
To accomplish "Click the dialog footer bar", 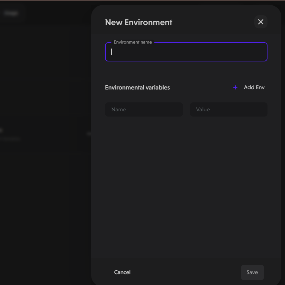I will tap(186, 272).
